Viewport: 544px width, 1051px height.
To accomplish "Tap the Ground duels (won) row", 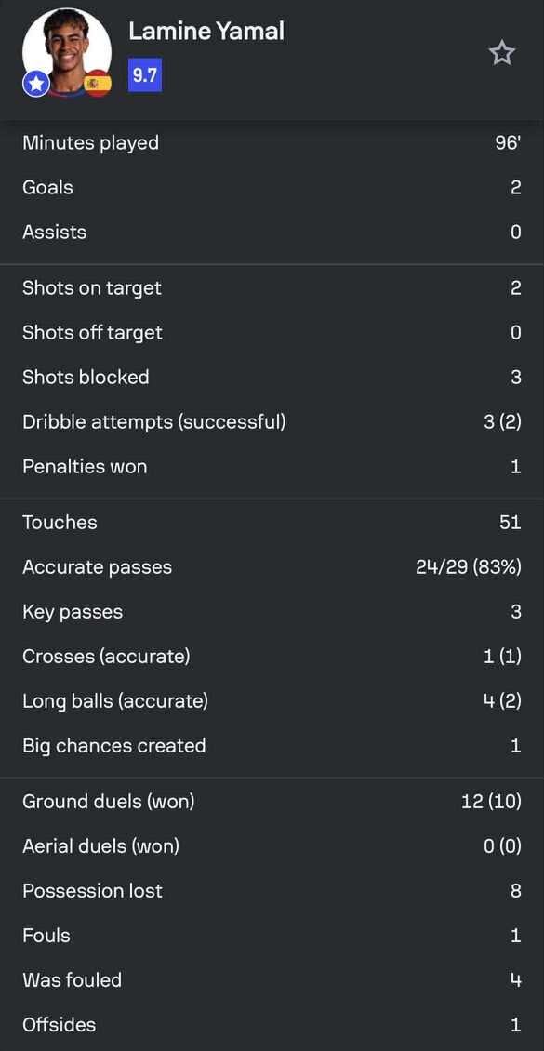I will pyautogui.click(x=272, y=801).
